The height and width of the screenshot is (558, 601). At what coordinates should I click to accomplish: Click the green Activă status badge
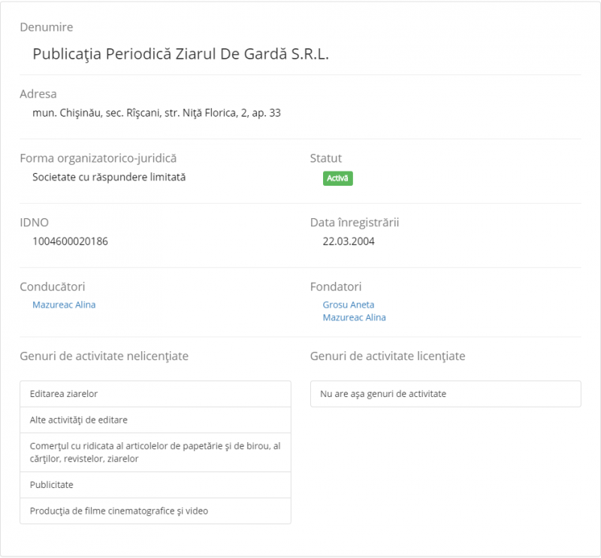(337, 178)
